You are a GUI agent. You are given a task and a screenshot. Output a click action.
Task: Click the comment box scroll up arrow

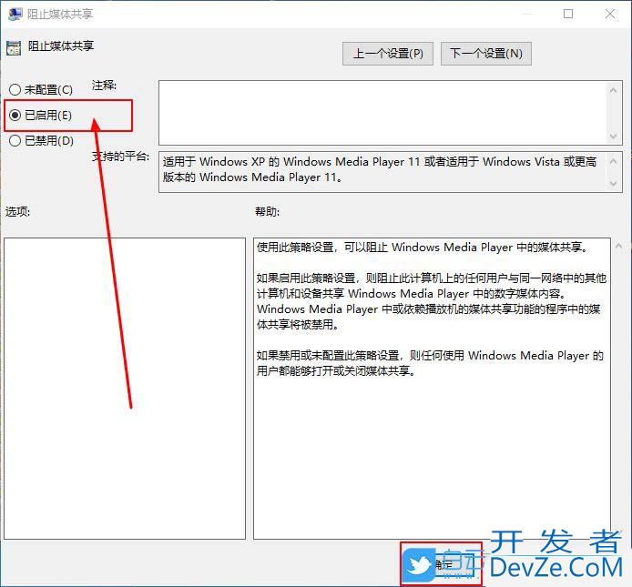(x=614, y=90)
